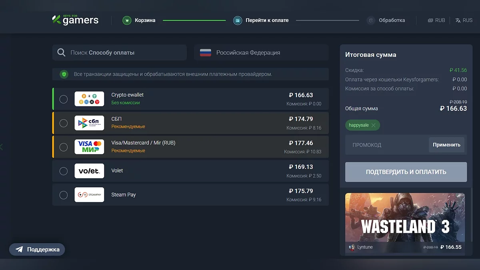
Task: Remove the happysale promo code
Action: tap(373, 125)
